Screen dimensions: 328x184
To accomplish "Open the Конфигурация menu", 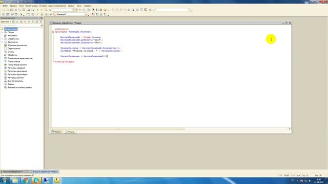I will (32, 6).
